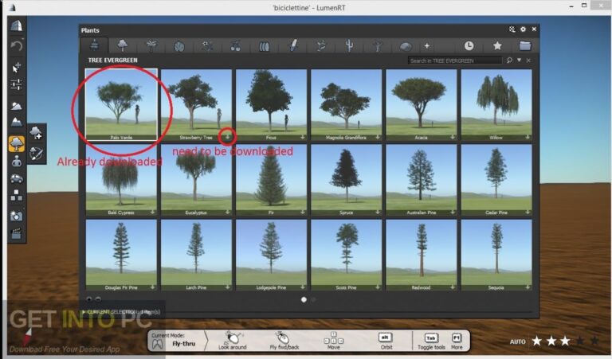Open Plants panel gear settings
This screenshot has height=359, width=612.
coord(523,29)
